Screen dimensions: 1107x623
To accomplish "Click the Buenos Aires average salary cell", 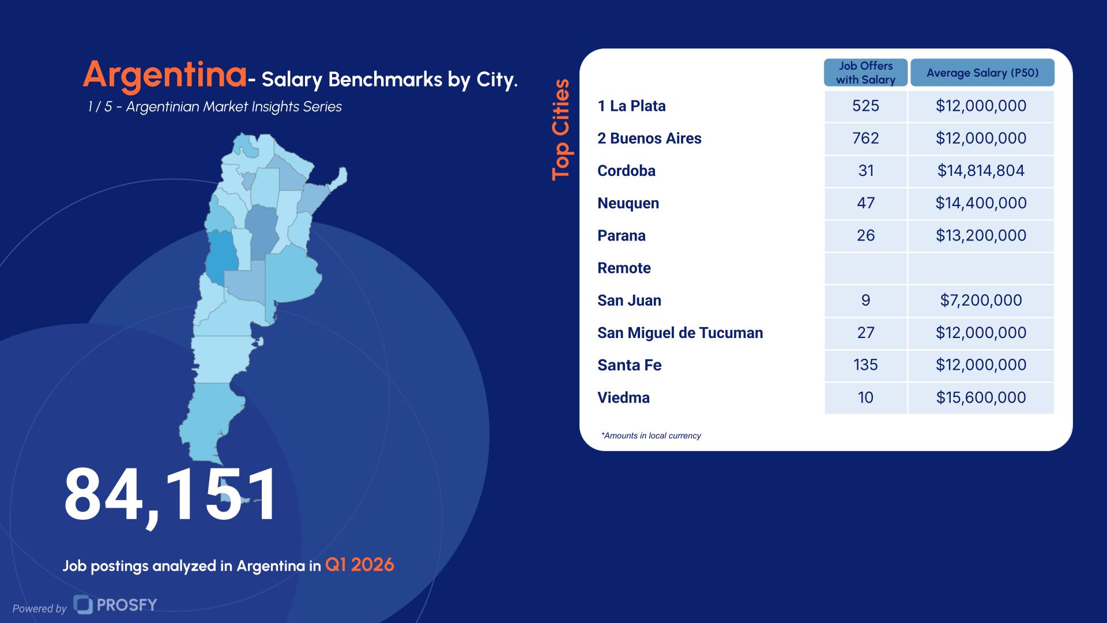I will click(981, 138).
